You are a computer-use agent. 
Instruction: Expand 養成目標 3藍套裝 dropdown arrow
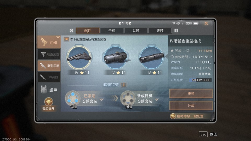(157, 99)
